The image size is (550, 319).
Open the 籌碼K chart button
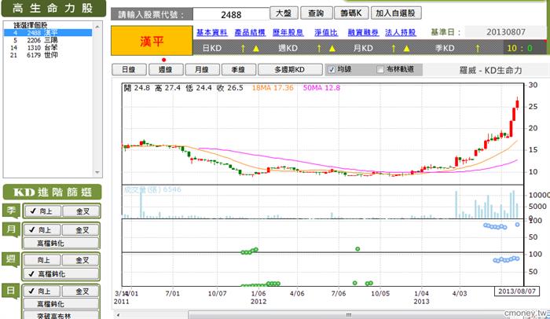coord(351,13)
